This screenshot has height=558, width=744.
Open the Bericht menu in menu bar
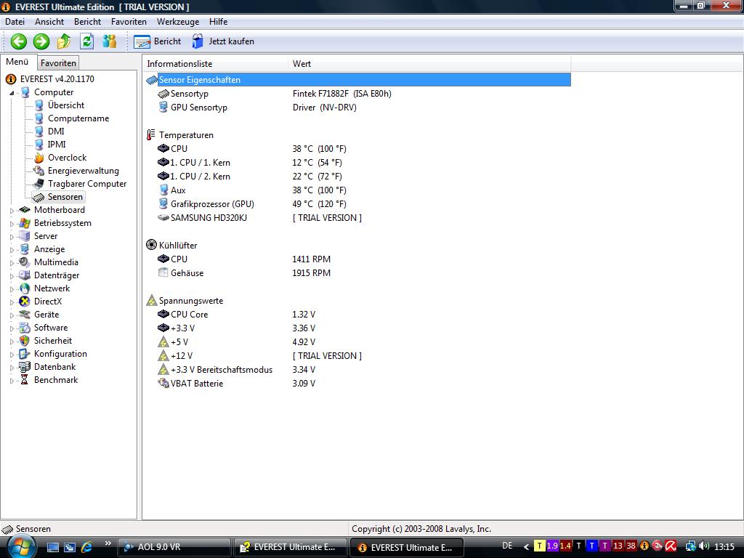click(87, 22)
